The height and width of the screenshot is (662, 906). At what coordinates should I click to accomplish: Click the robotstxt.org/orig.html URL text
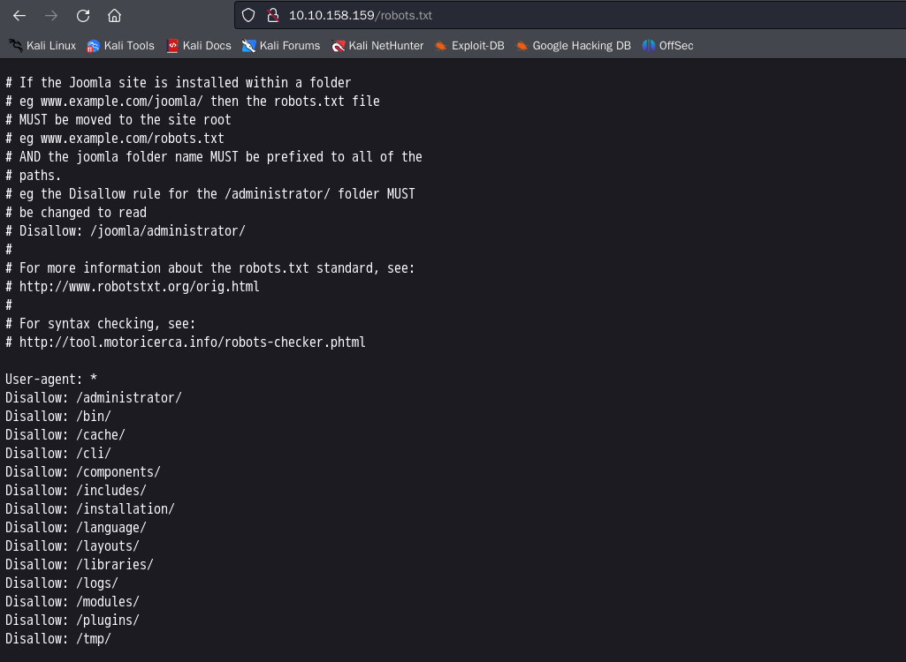[x=139, y=287]
